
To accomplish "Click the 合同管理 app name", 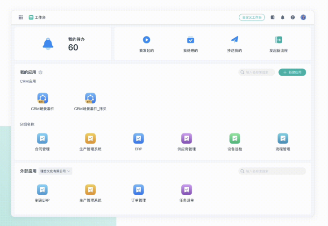I will (42, 149).
